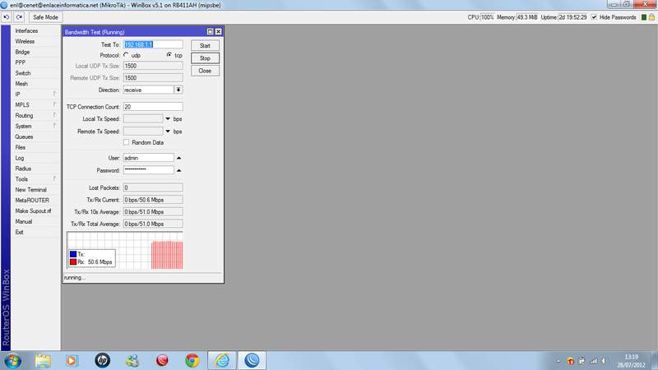Collapse the Password field arrow
Viewport: 658px width, 370px height.
coord(178,170)
